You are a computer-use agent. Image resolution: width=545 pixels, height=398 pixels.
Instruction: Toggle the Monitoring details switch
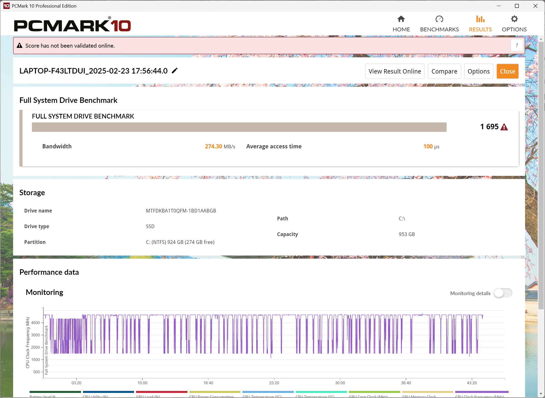coord(503,293)
